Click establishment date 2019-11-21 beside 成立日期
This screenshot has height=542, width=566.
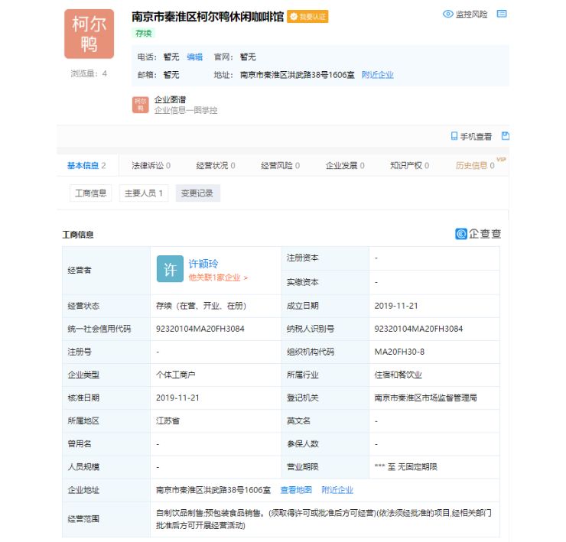(x=396, y=306)
